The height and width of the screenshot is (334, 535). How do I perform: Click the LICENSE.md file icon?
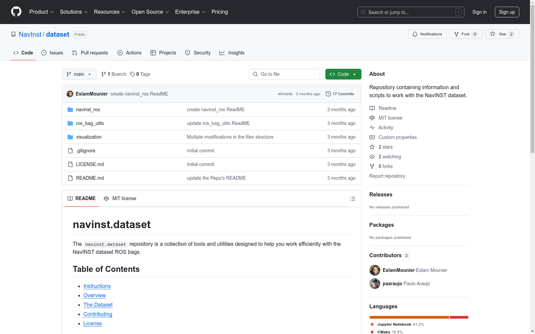[70, 164]
